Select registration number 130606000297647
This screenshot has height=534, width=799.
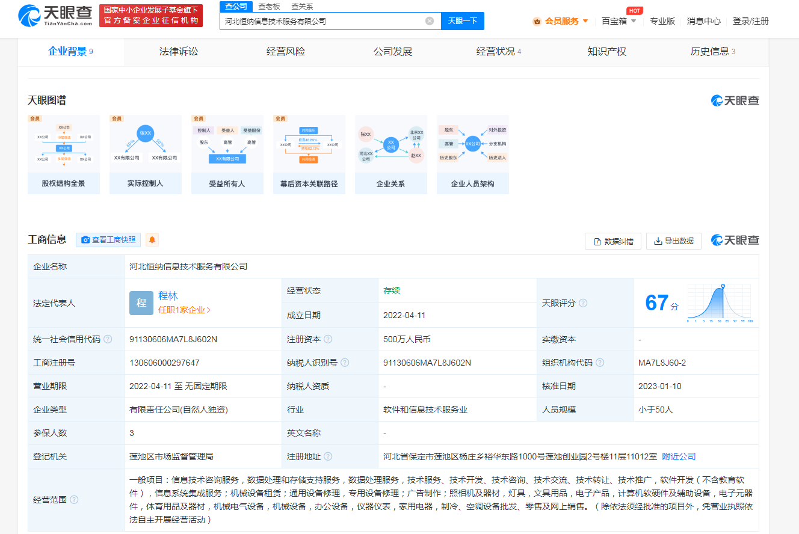(x=164, y=363)
